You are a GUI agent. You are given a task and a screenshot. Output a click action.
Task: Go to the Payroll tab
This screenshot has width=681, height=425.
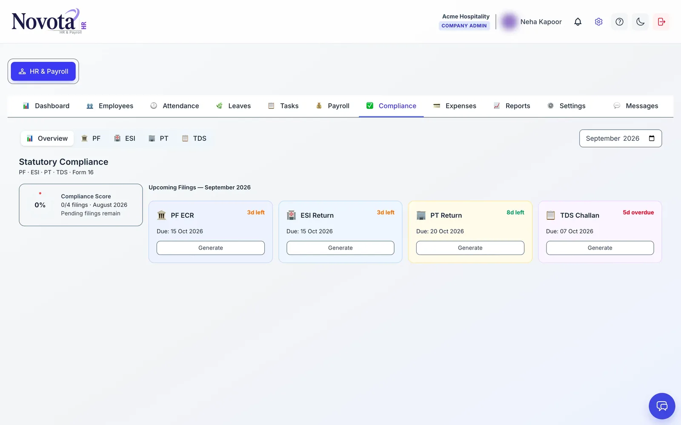[332, 106]
